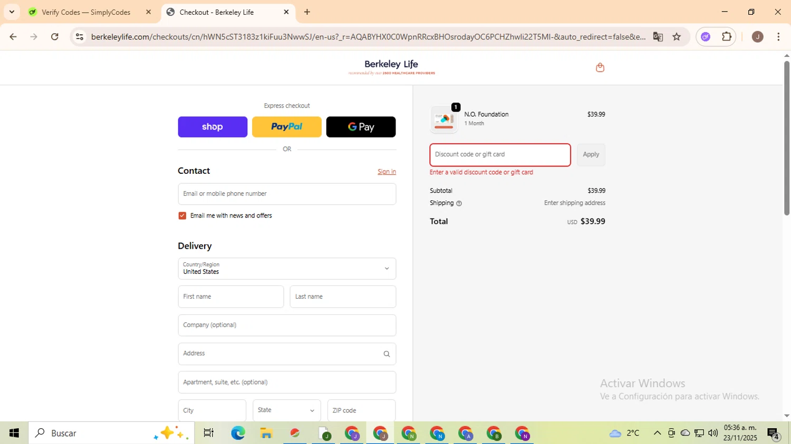
Task: Click the Sign in link
Action: (x=387, y=172)
